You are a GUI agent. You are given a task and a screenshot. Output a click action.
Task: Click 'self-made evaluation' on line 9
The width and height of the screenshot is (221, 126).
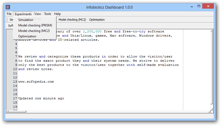158,65
